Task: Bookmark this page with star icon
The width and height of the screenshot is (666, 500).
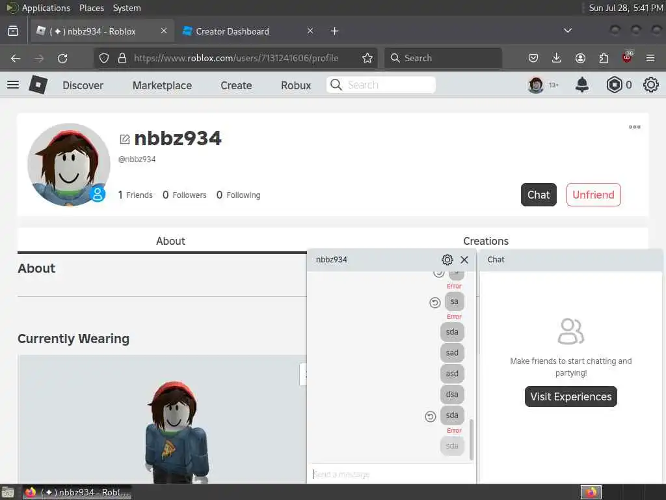Action: point(367,58)
